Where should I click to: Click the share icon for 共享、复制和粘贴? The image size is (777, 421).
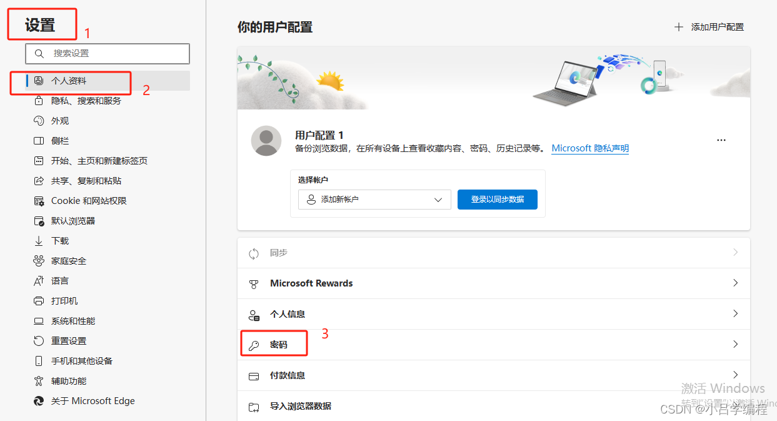point(39,181)
